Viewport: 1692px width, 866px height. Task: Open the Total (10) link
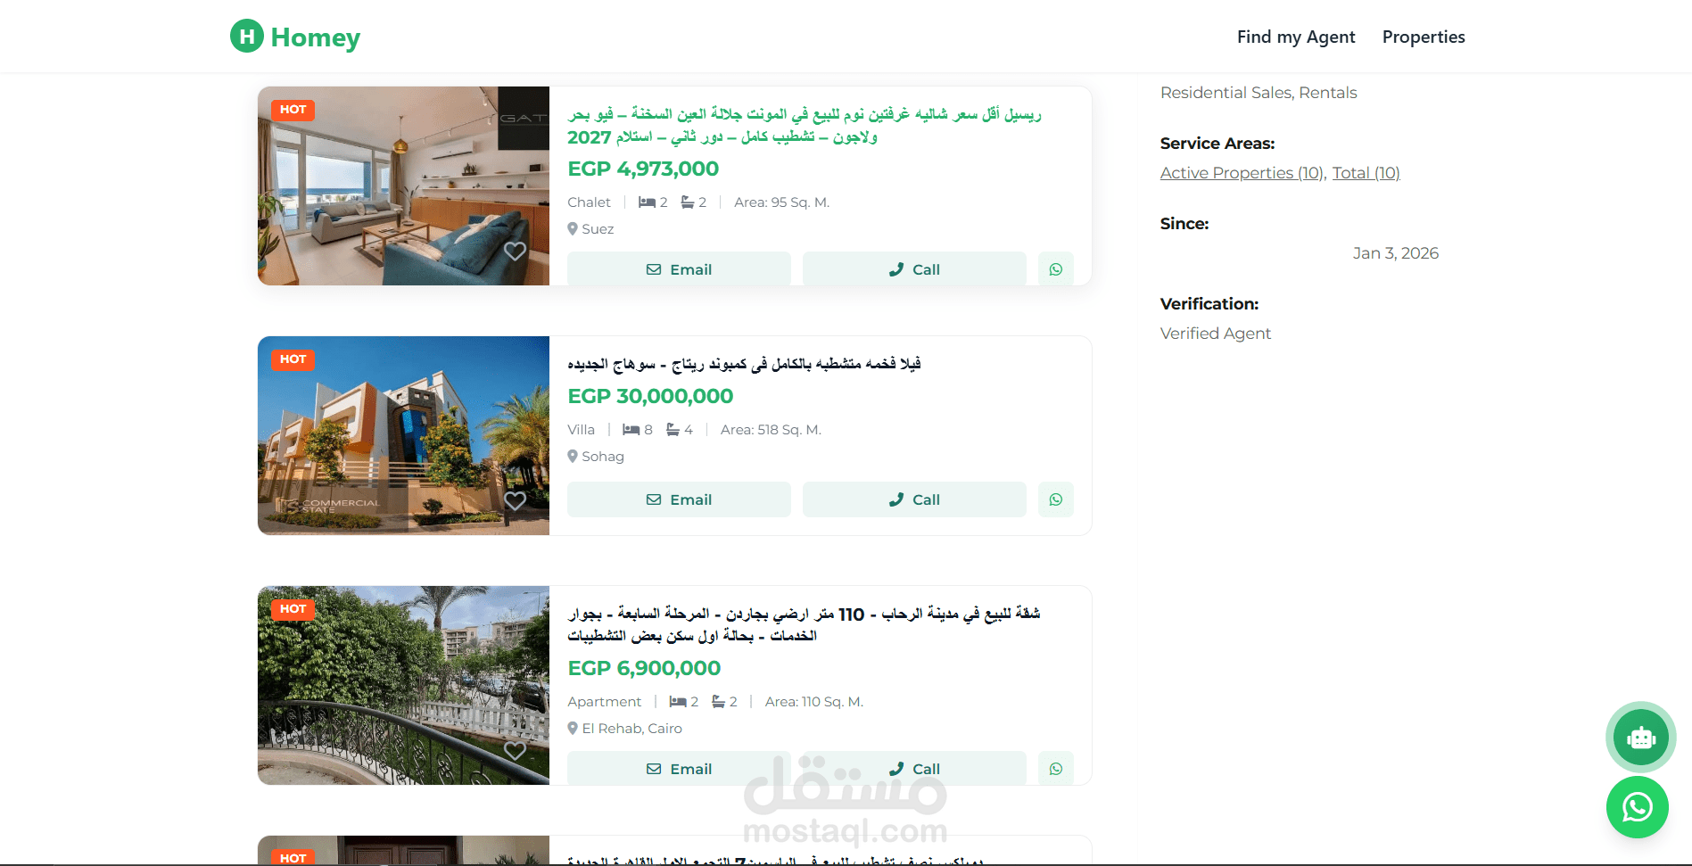(1366, 173)
